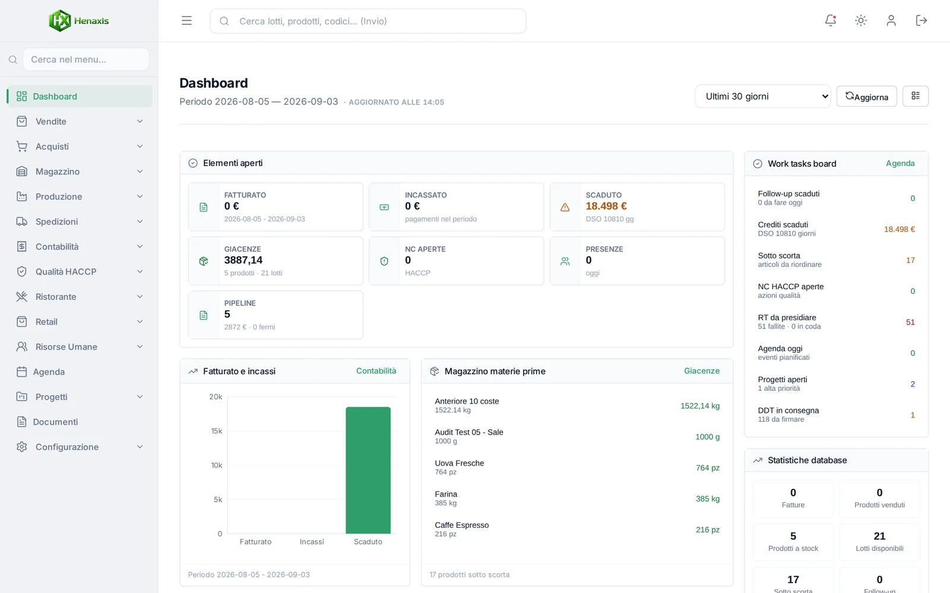Switch theme with the sun icon
950x593 pixels.
pos(861,21)
